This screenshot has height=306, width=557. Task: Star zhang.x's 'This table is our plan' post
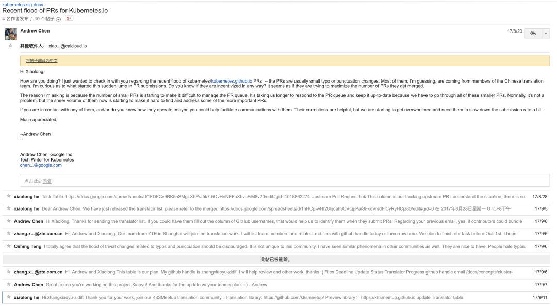9,271
